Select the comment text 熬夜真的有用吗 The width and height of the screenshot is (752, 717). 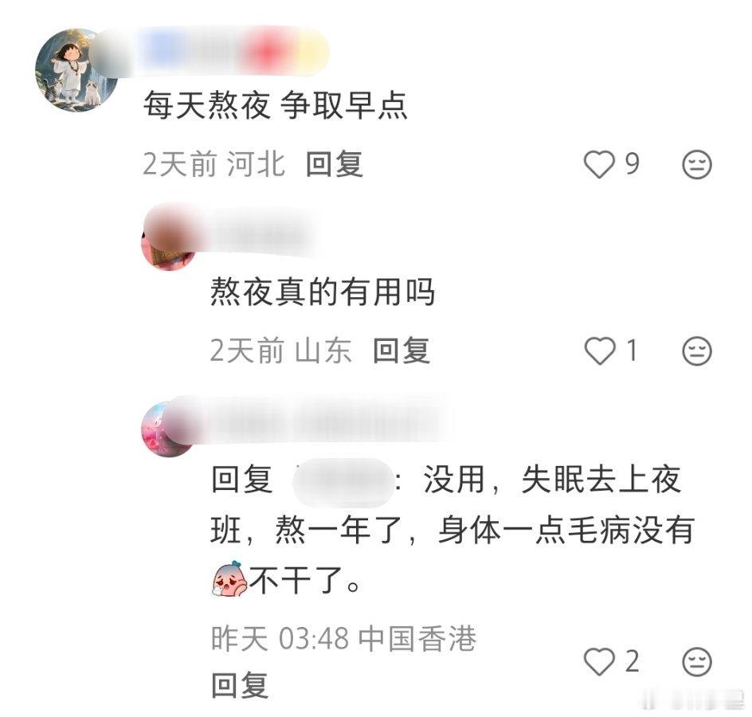[x=323, y=292]
